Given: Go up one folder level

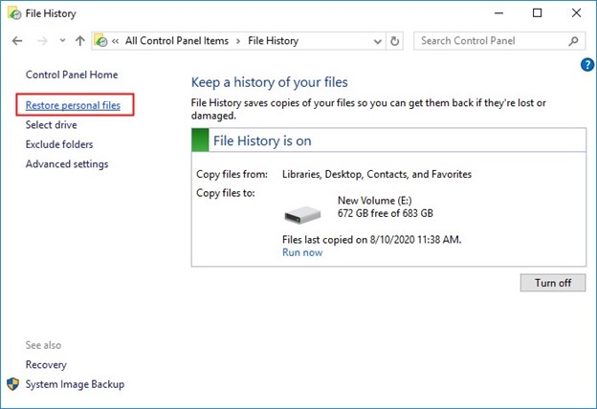Looking at the screenshot, I should coord(79,41).
